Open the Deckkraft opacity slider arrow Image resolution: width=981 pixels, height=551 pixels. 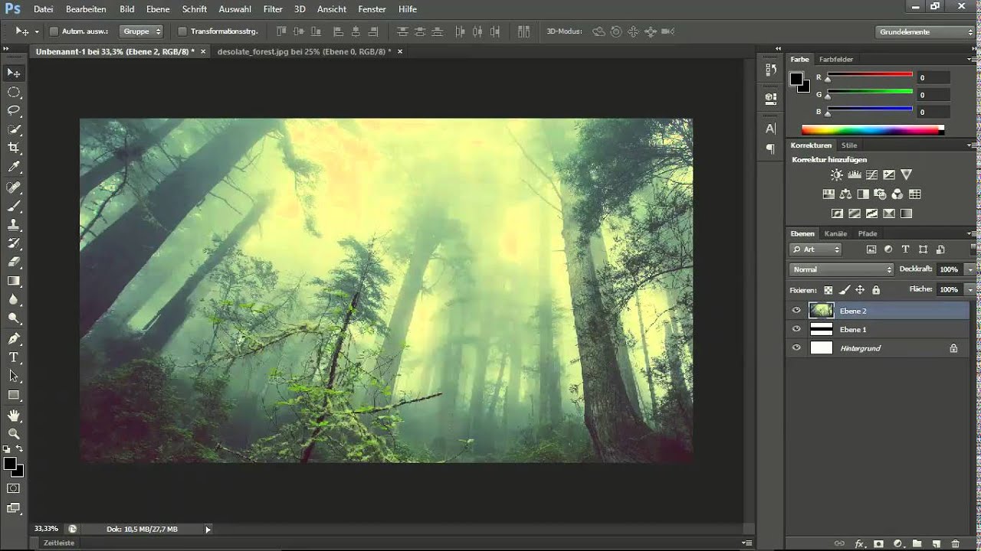pyautogui.click(x=970, y=269)
